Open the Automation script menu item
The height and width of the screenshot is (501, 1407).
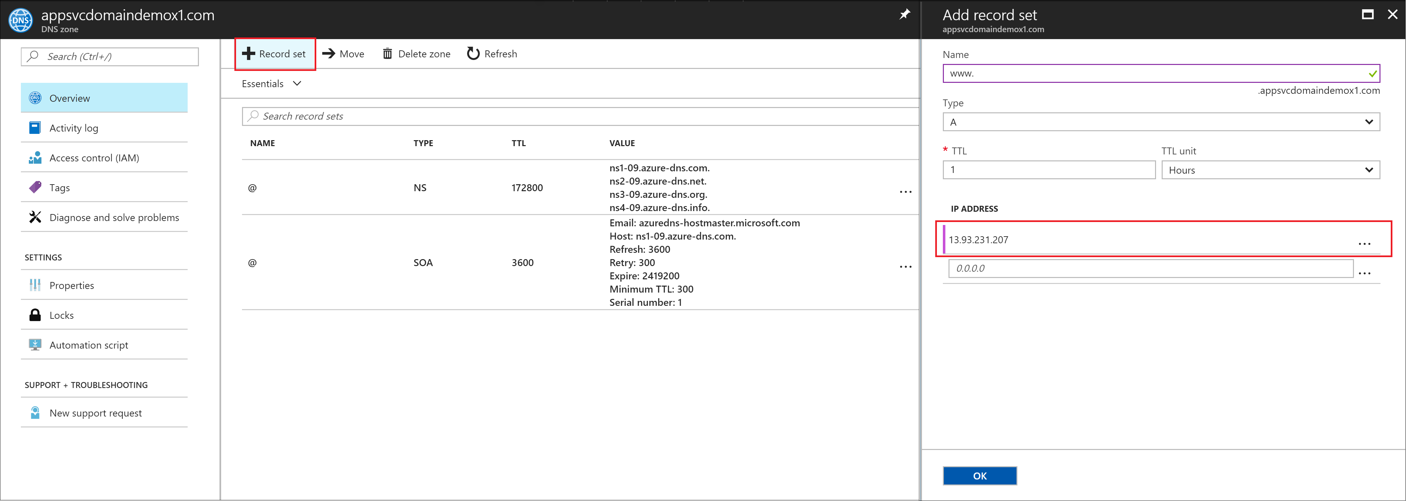coord(89,345)
